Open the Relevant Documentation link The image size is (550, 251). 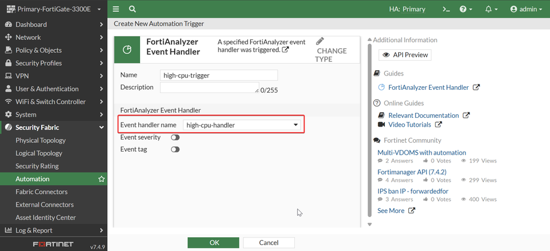pos(424,115)
